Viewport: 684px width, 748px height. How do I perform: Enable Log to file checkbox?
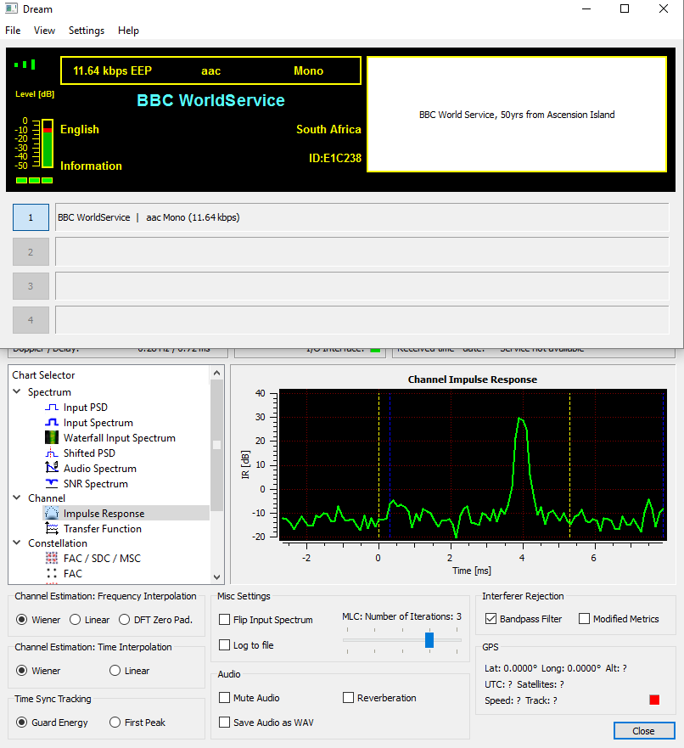225,645
